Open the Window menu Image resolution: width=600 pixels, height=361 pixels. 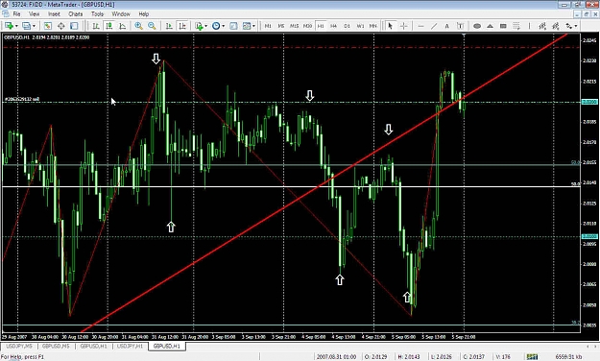pos(121,13)
